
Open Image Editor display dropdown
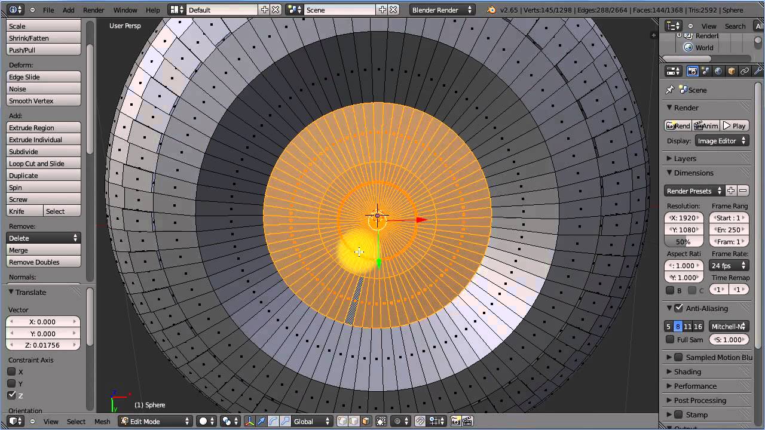(722, 141)
